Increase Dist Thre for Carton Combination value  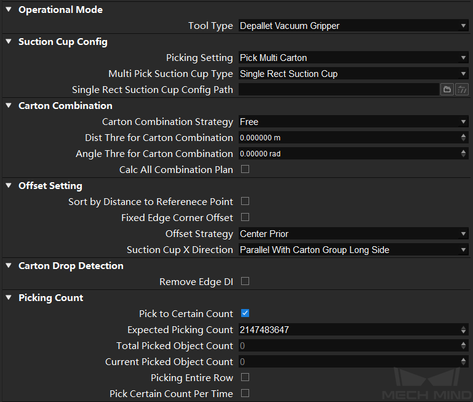[463, 135]
